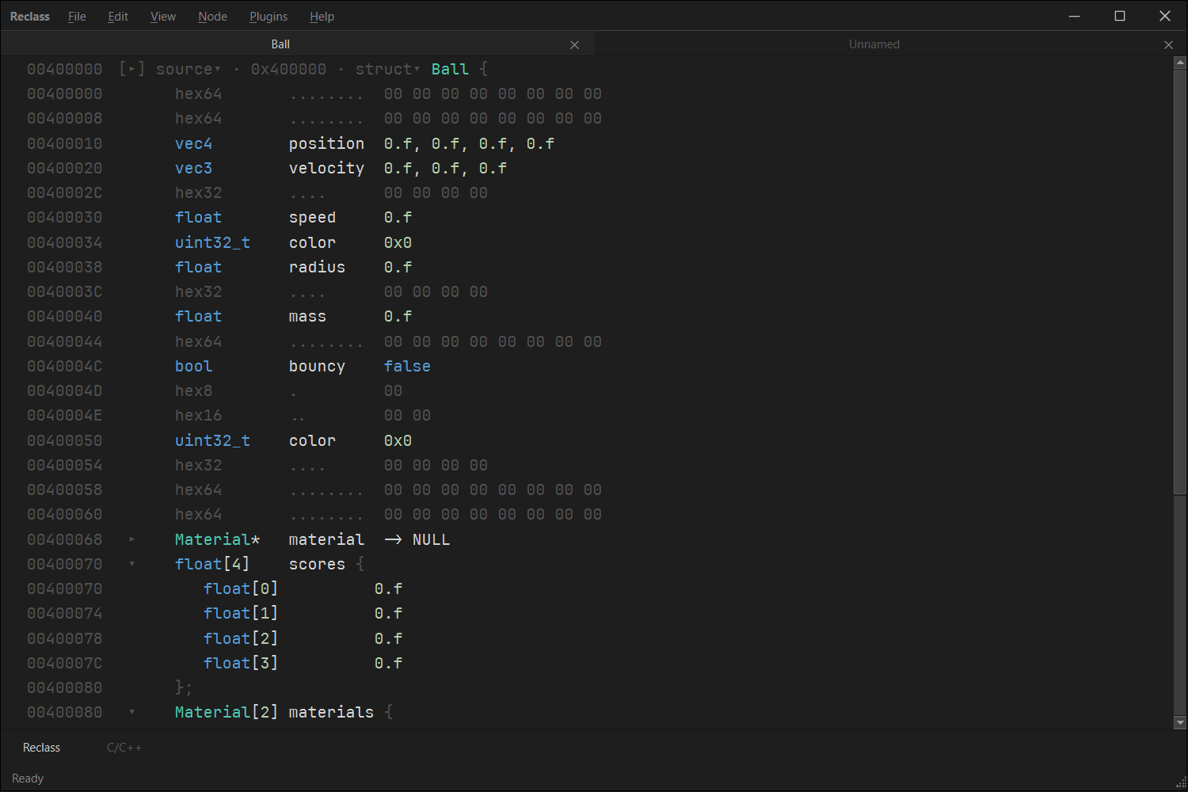Click the Material[2] array type

(x=227, y=712)
